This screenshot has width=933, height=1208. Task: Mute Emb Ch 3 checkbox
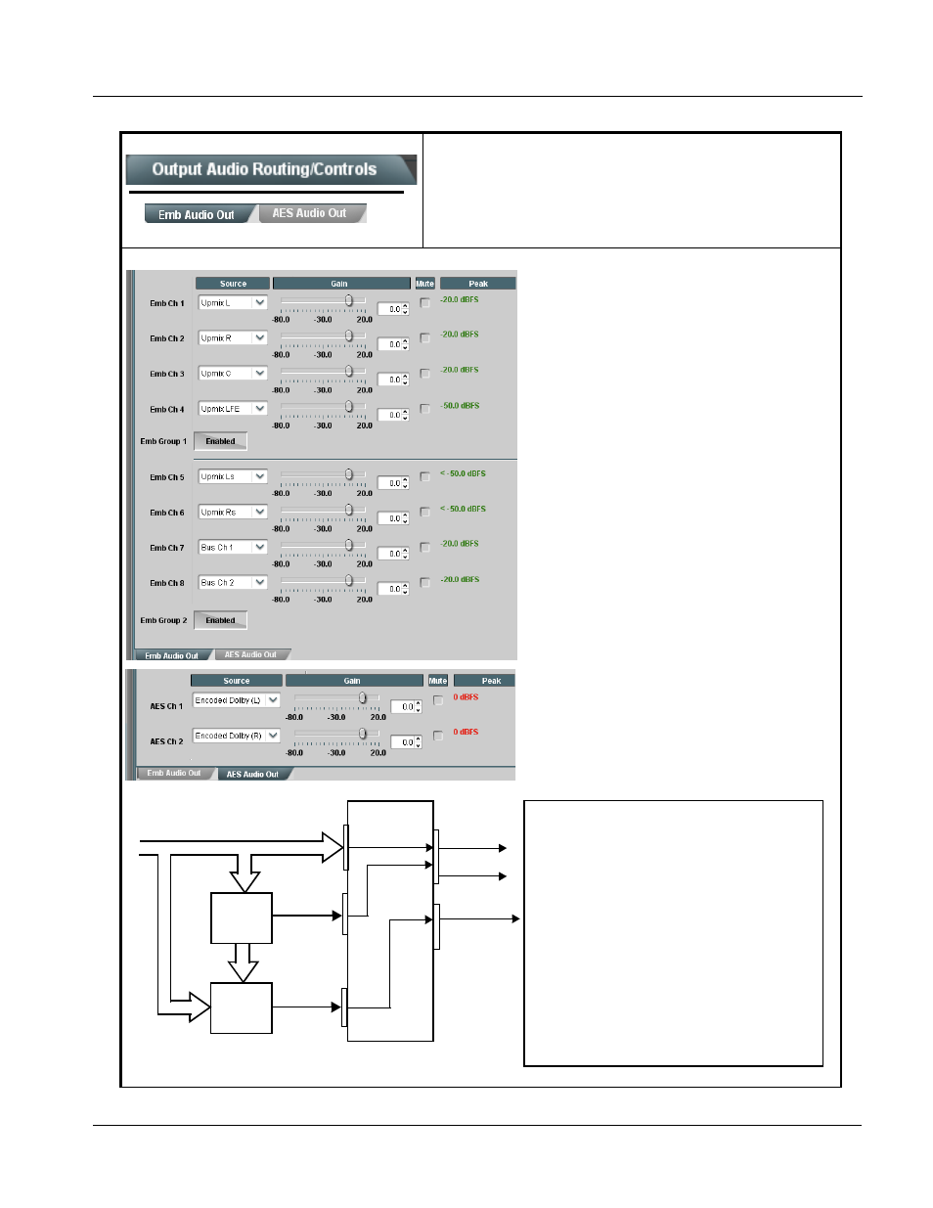425,374
